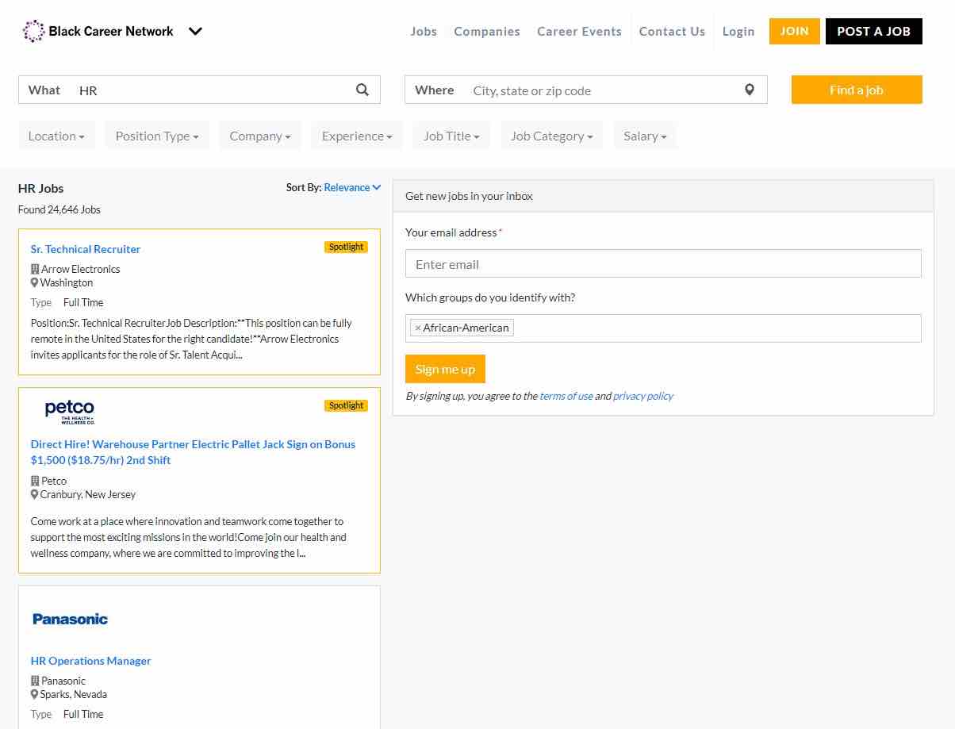Expand the network chevron beside the logo
This screenshot has height=729, width=955.
click(x=195, y=32)
